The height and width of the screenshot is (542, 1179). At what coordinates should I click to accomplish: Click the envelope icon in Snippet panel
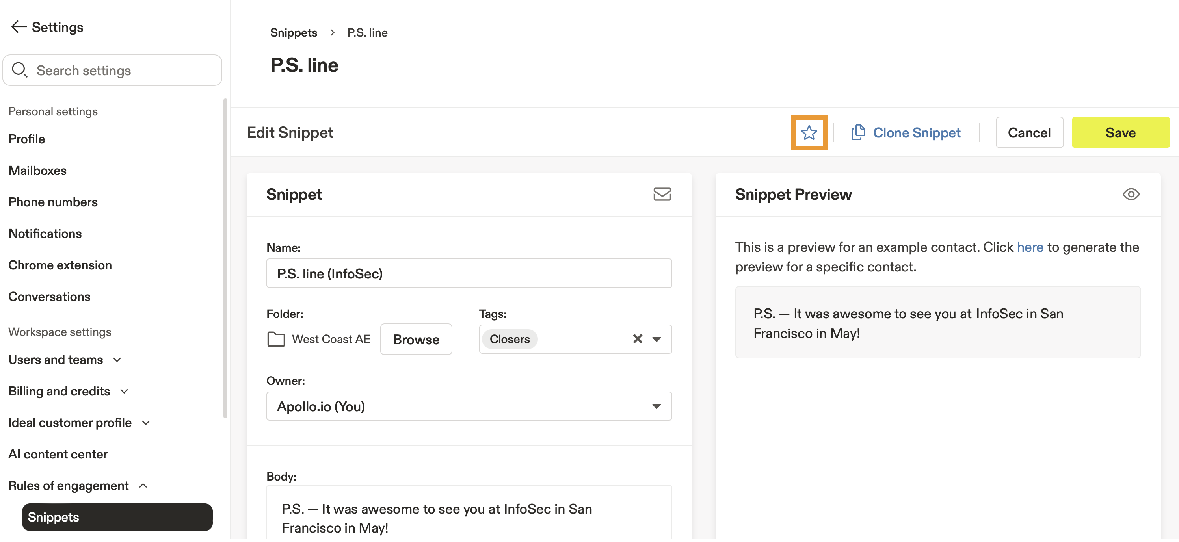pos(662,194)
